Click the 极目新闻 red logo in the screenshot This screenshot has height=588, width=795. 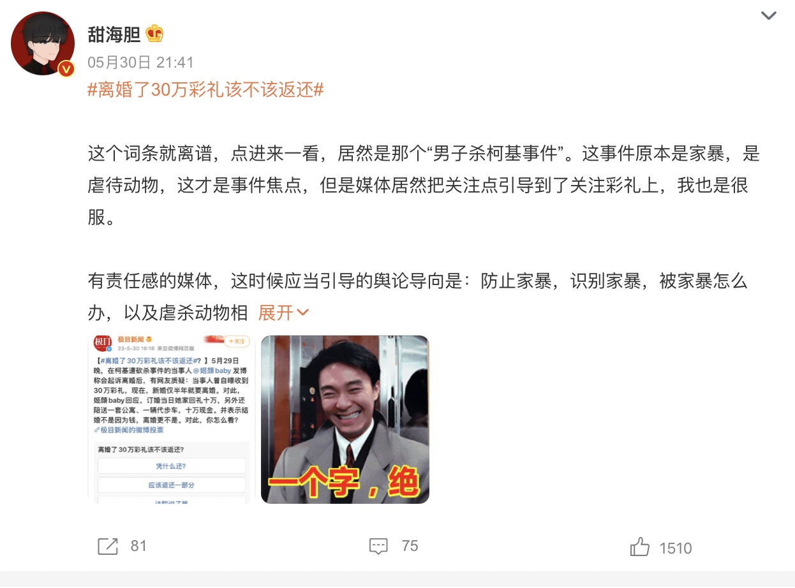tap(103, 343)
